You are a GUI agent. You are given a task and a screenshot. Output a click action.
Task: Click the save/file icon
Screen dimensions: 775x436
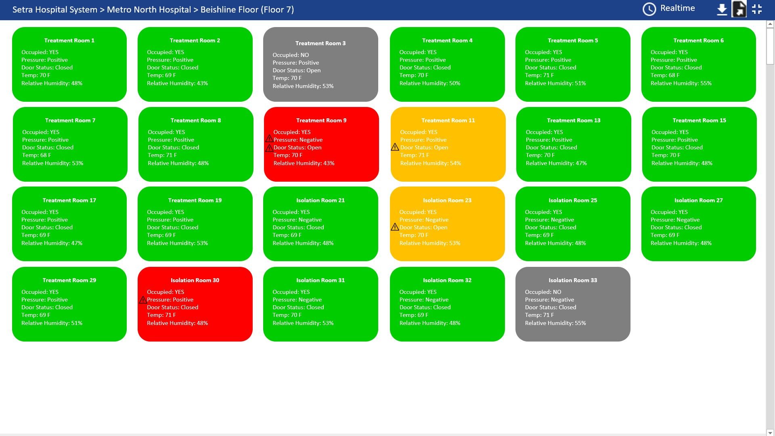click(740, 9)
